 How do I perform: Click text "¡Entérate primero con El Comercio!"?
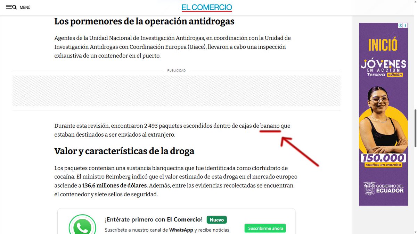[154, 219]
